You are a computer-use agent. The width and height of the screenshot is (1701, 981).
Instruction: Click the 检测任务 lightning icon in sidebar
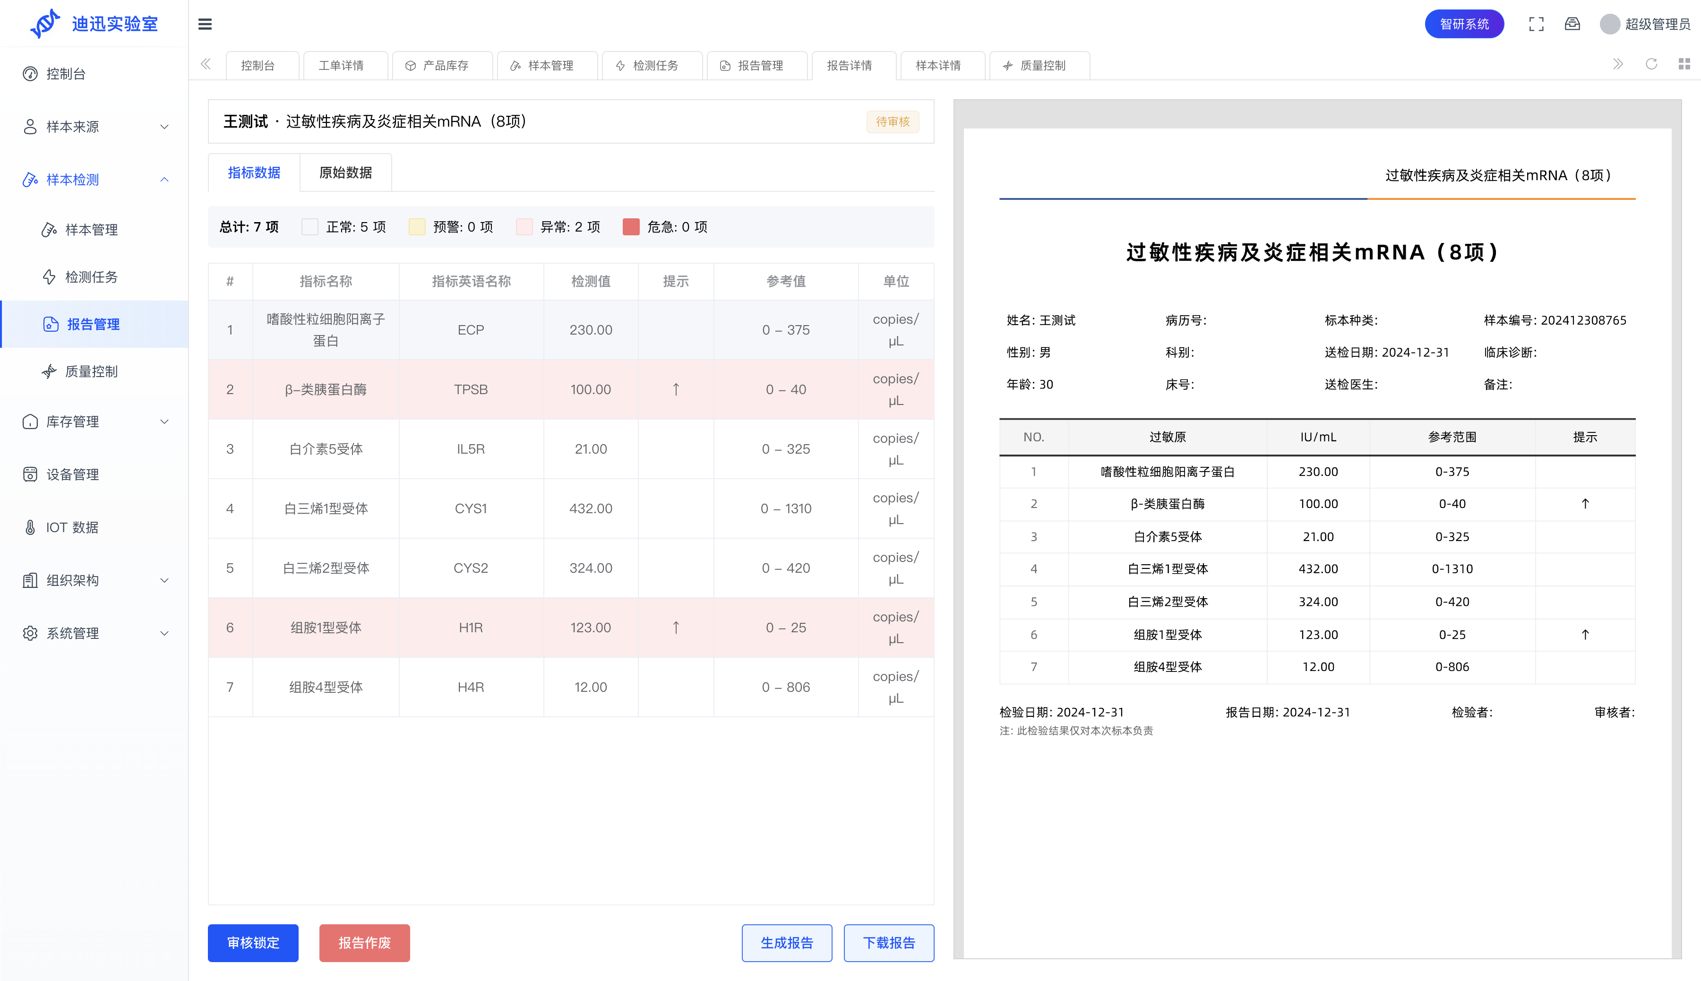pyautogui.click(x=49, y=277)
